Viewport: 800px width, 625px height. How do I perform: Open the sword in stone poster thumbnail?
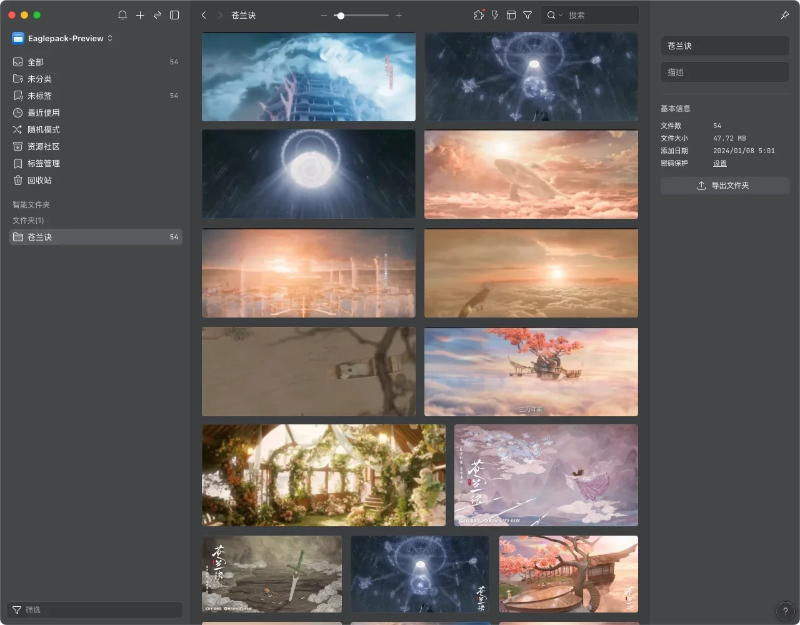272,574
